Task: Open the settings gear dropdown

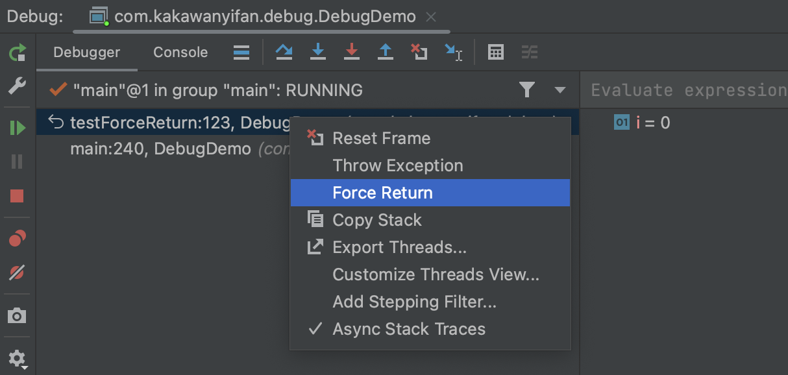Action: pos(18,358)
